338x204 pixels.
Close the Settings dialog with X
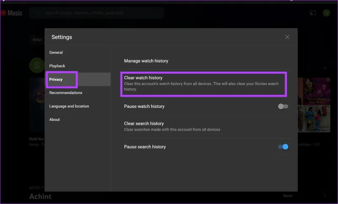287,37
